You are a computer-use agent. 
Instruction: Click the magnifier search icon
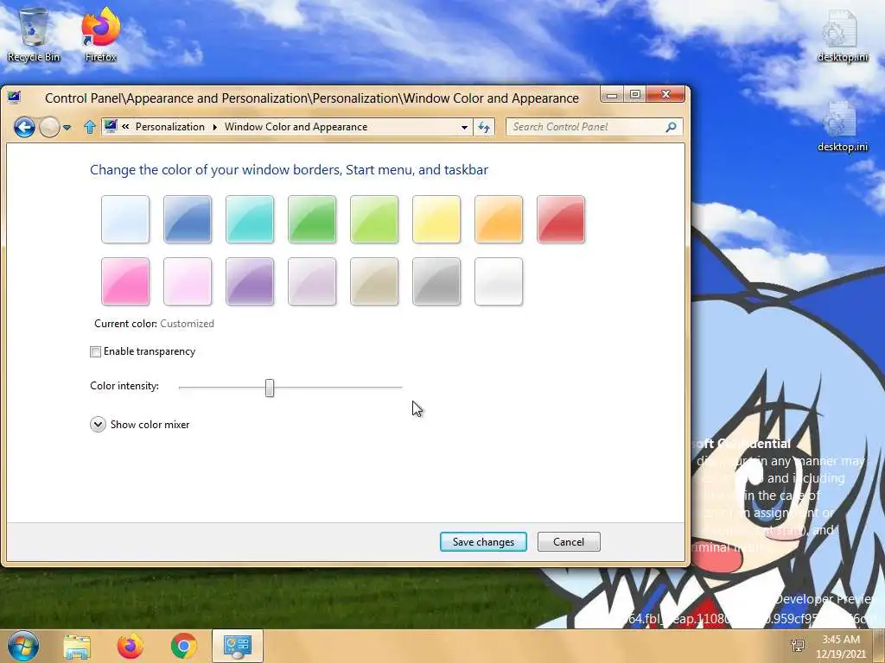[671, 128]
